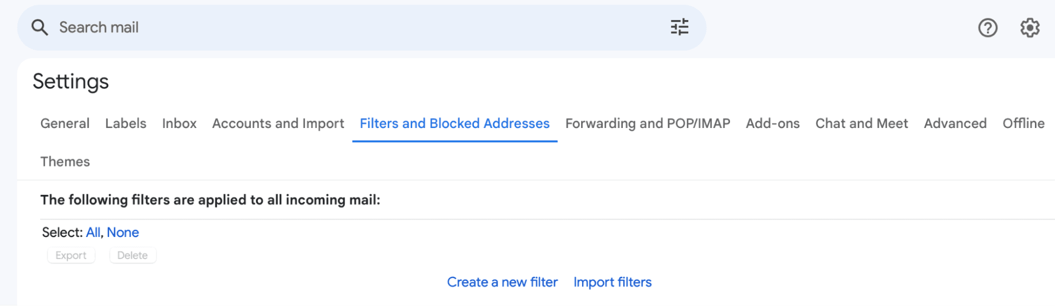Switch to the General settings tab
This screenshot has width=1055, height=306.
(x=64, y=123)
